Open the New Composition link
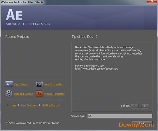158x131 pixels. pyautogui.click(x=54, y=84)
